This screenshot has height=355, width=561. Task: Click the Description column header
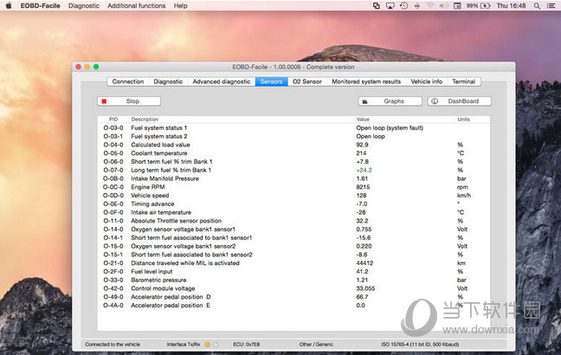[145, 119]
